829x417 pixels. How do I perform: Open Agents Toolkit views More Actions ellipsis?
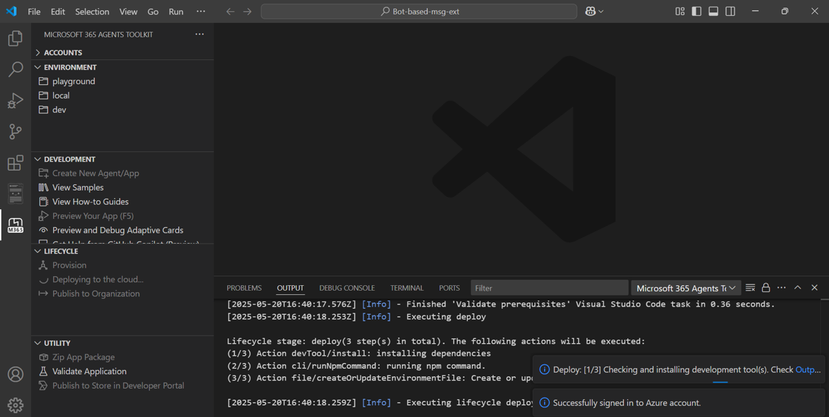click(x=200, y=35)
